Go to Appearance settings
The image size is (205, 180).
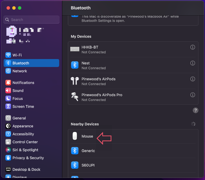pos(31,126)
